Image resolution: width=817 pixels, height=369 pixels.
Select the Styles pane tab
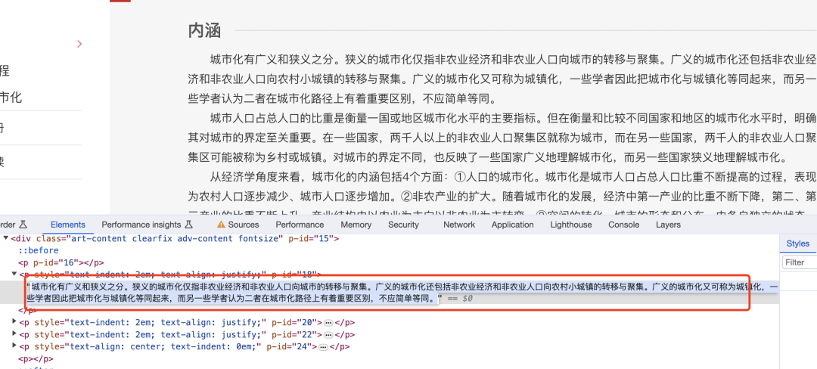click(x=797, y=243)
